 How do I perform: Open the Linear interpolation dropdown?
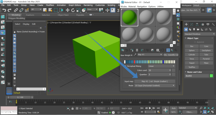point(161,66)
